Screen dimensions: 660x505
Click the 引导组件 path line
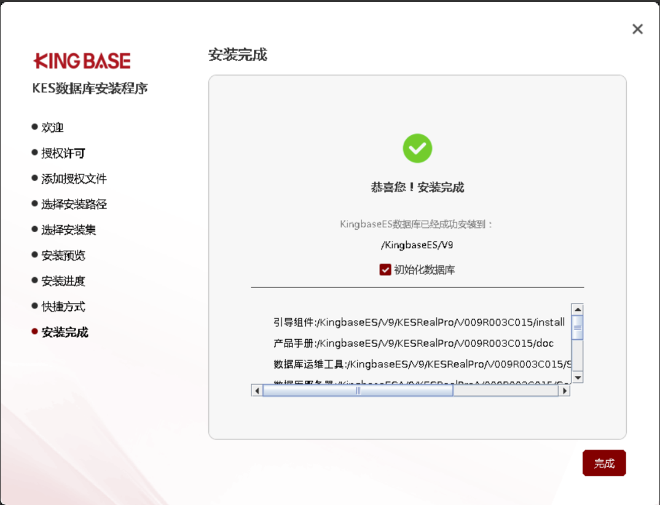419,323
